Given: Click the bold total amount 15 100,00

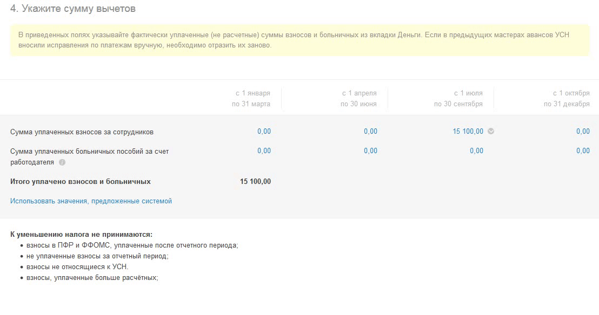Looking at the screenshot, I should (255, 182).
